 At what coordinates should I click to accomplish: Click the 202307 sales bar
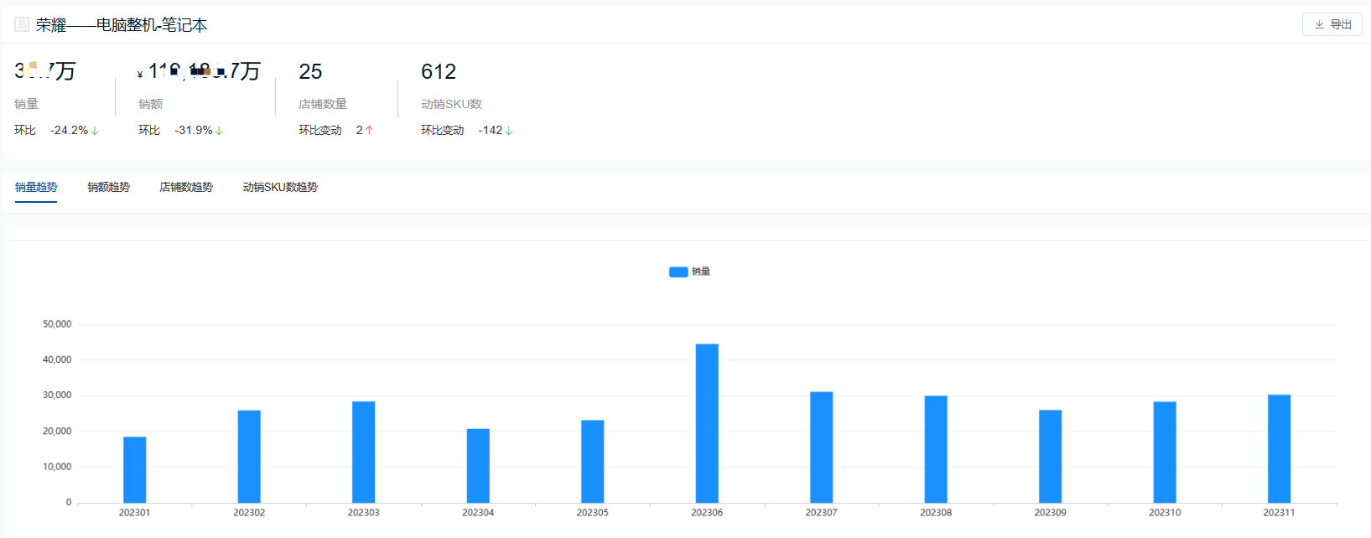pos(821,447)
